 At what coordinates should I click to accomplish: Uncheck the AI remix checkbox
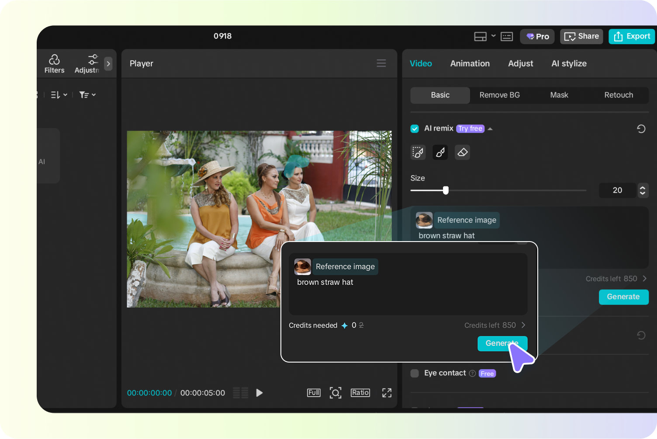coord(415,128)
